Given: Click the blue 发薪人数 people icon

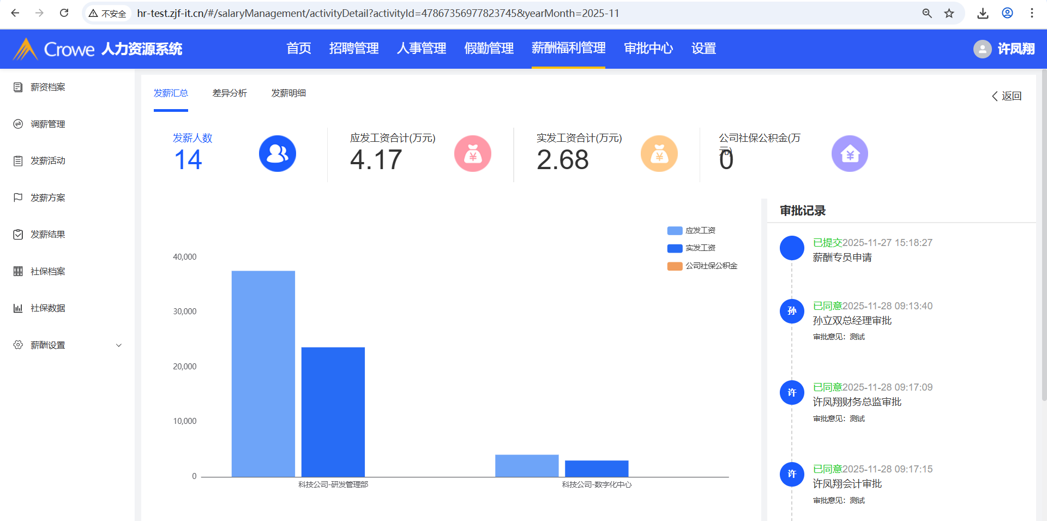Looking at the screenshot, I should (x=277, y=154).
